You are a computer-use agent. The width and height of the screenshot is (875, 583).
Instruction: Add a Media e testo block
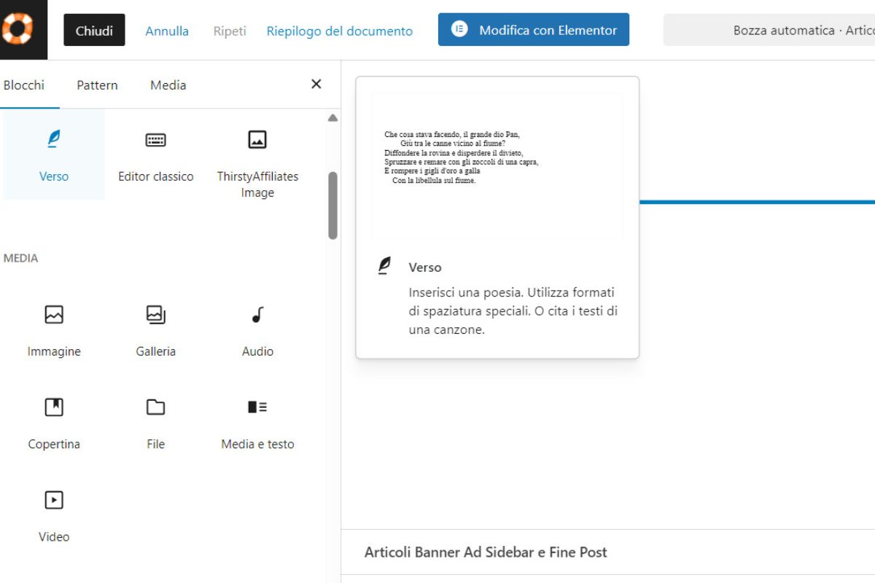[257, 423]
